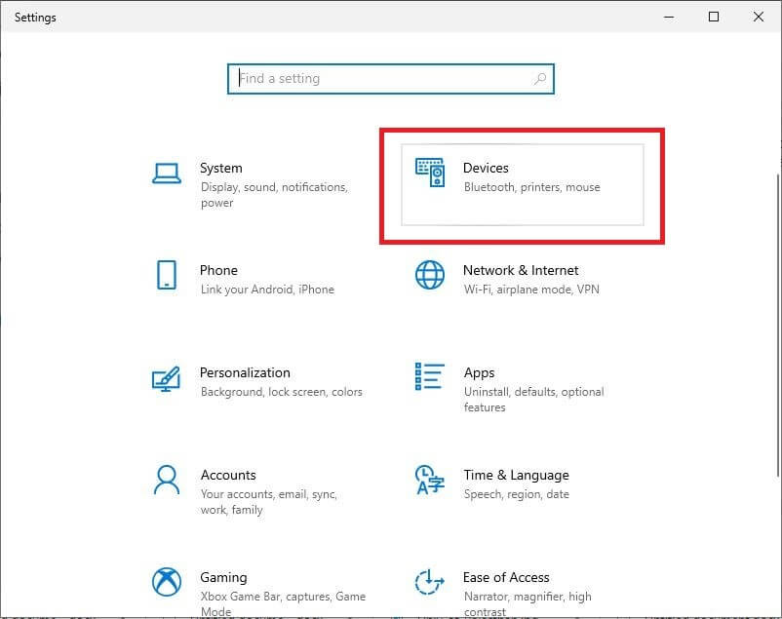
Task: Click 'Link your Android, iPhone' text
Action: [x=267, y=290]
